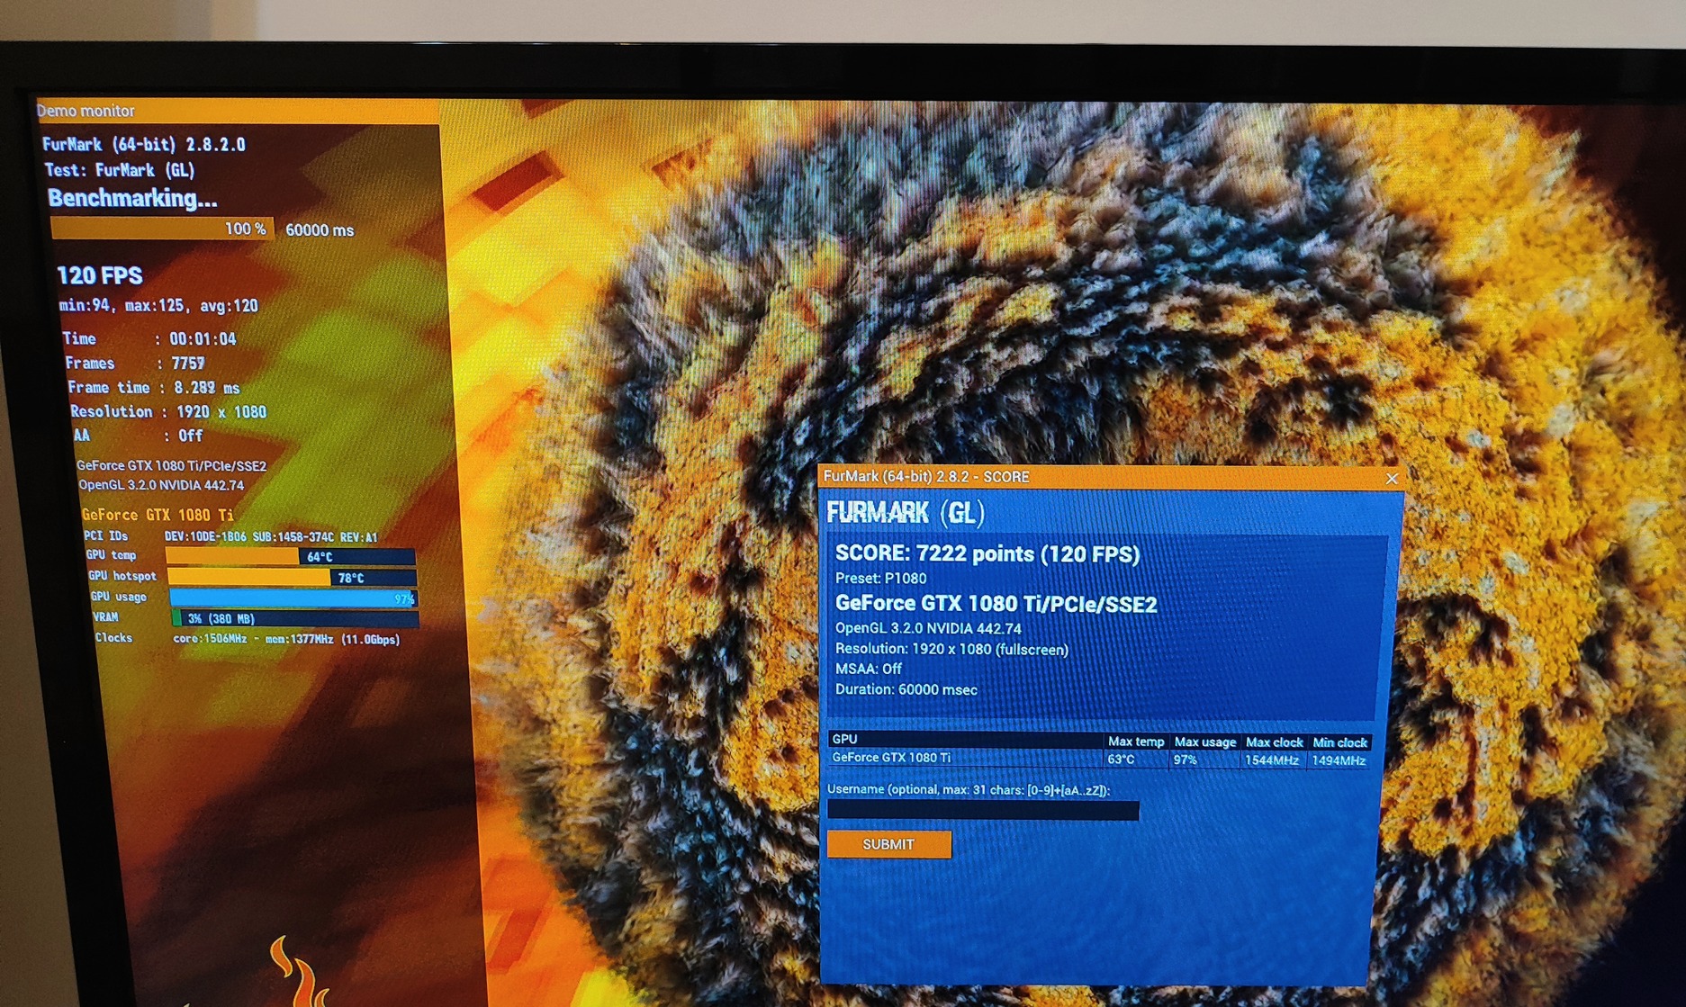
Task: Click the 'Demo monitor' title
Action: pyautogui.click(x=86, y=111)
